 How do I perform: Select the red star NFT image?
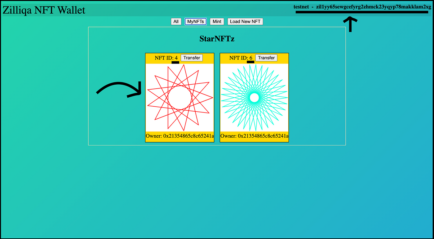click(180, 97)
